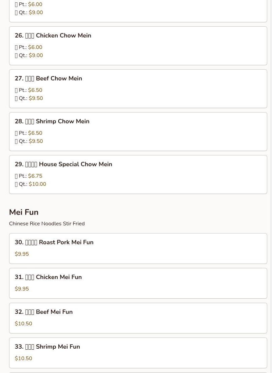Select the quart price for Shrimp Chow Mein
This screenshot has width=278, height=373.
coord(36,142)
